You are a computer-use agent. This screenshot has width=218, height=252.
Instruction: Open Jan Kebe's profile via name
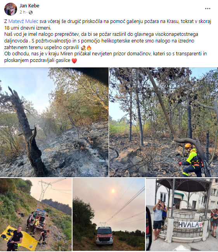29,6
